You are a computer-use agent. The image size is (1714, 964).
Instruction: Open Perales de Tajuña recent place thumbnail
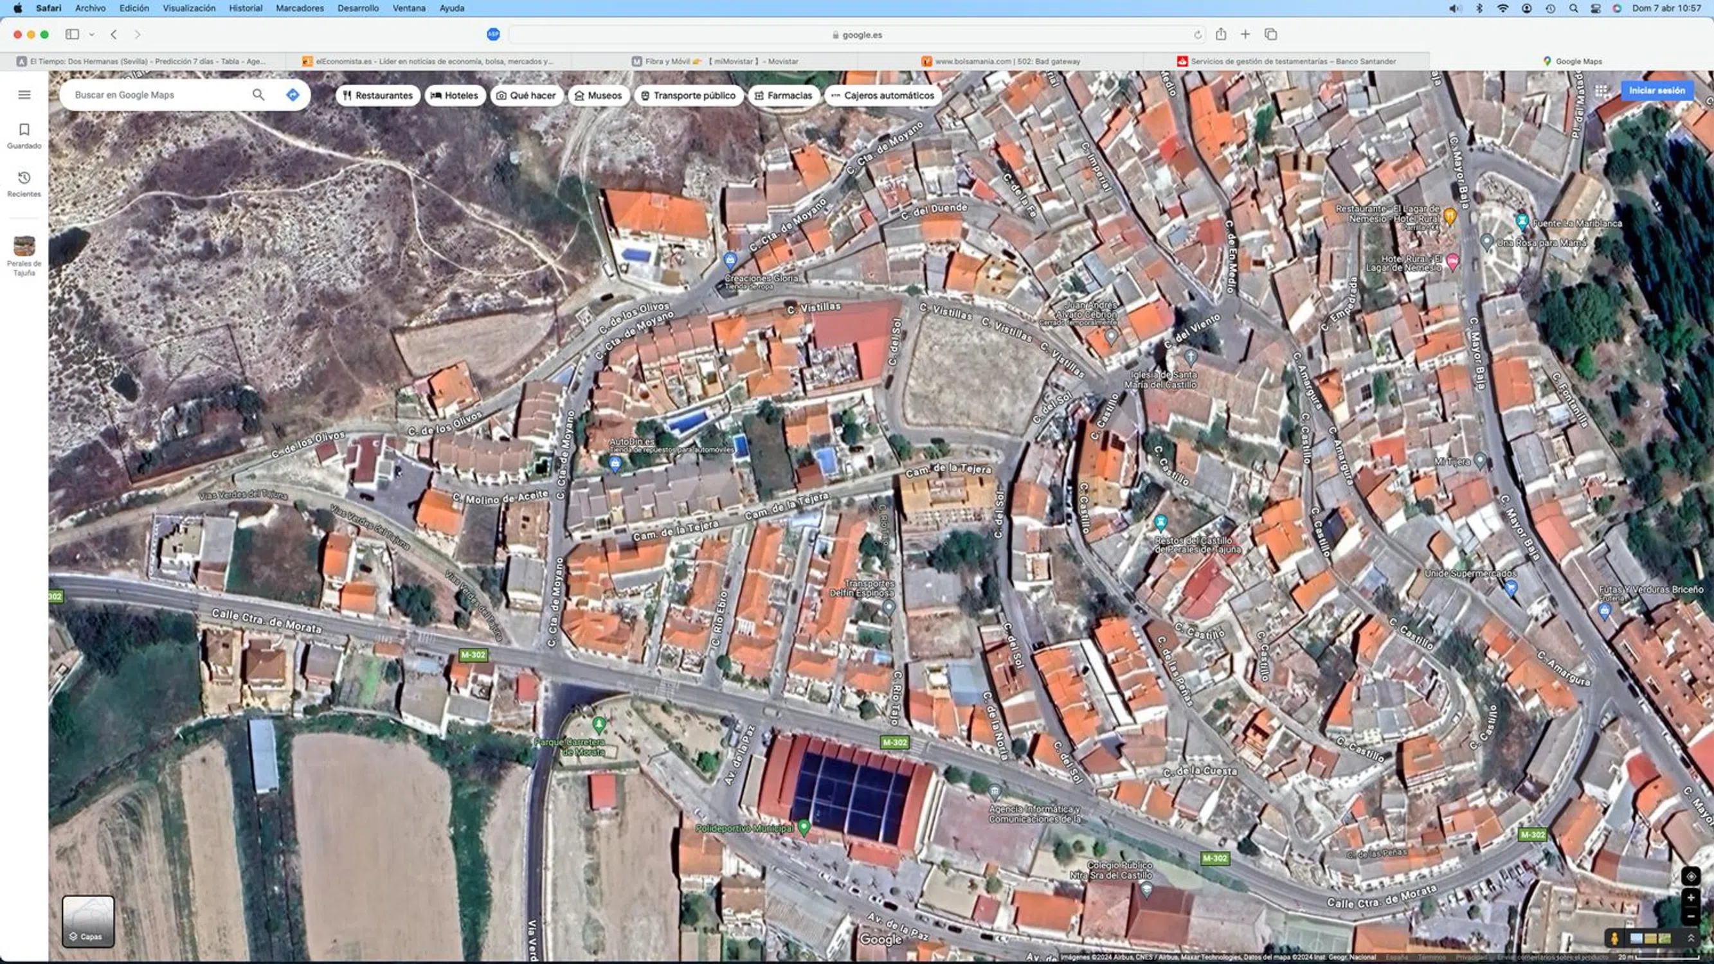tap(24, 247)
